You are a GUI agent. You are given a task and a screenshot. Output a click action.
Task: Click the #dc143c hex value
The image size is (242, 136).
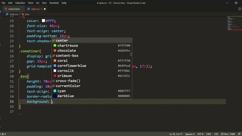(x=124, y=76)
